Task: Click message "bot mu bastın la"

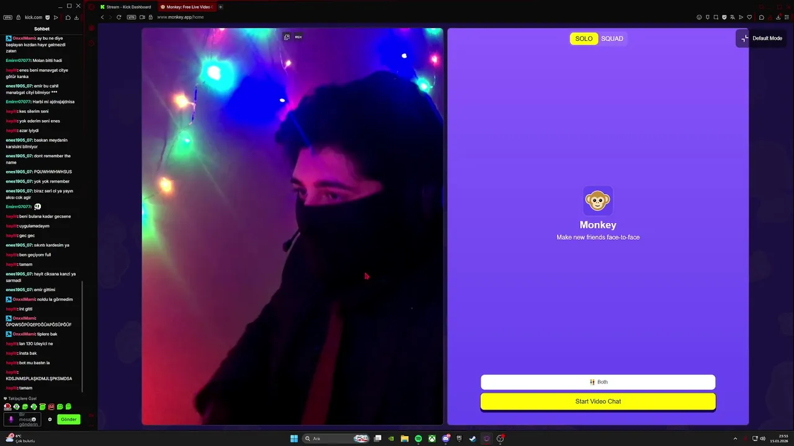Action: [34, 363]
